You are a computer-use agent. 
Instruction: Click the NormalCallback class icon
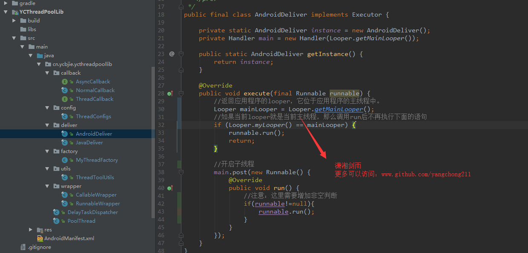(x=65, y=90)
